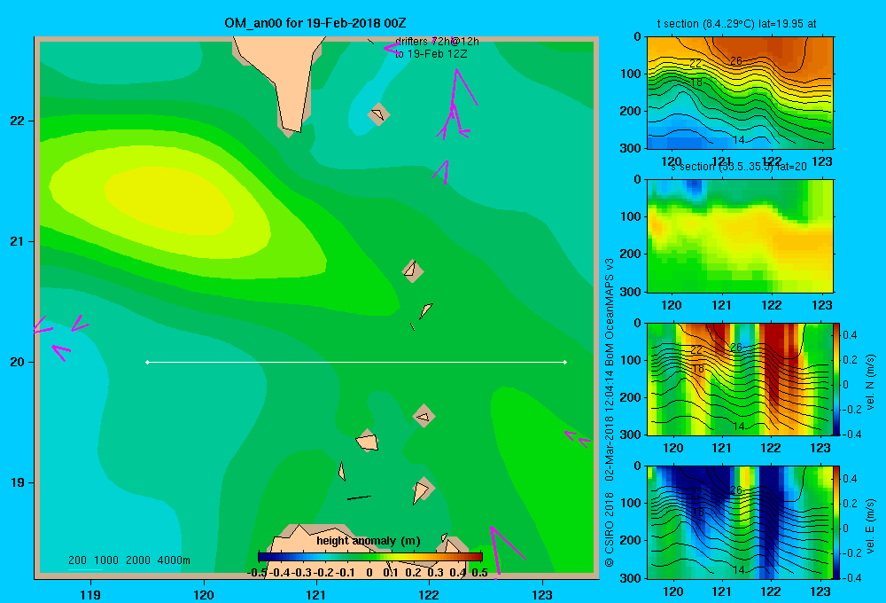The height and width of the screenshot is (603, 886).
Task: Click the "drifters 72h@12h" label
Action: pos(437,42)
